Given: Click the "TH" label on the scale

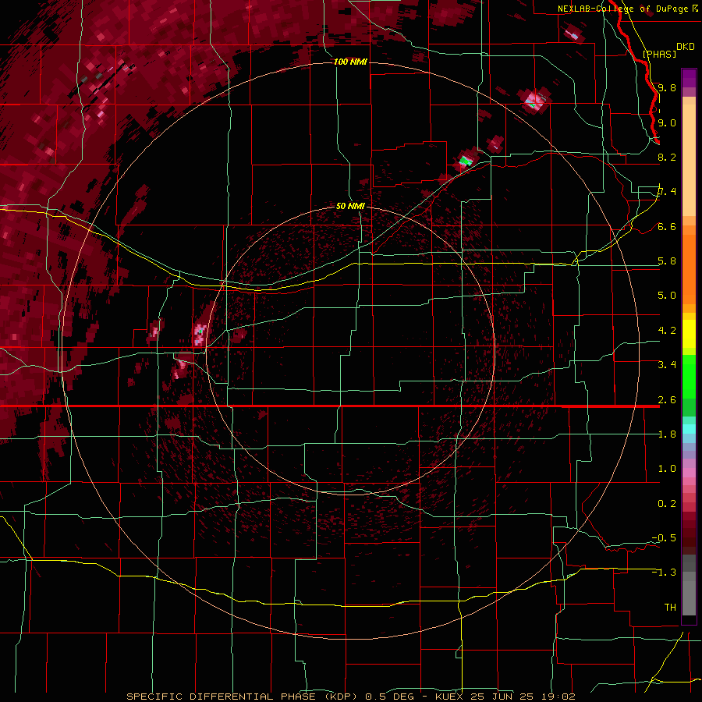Looking at the screenshot, I should pos(670,608).
